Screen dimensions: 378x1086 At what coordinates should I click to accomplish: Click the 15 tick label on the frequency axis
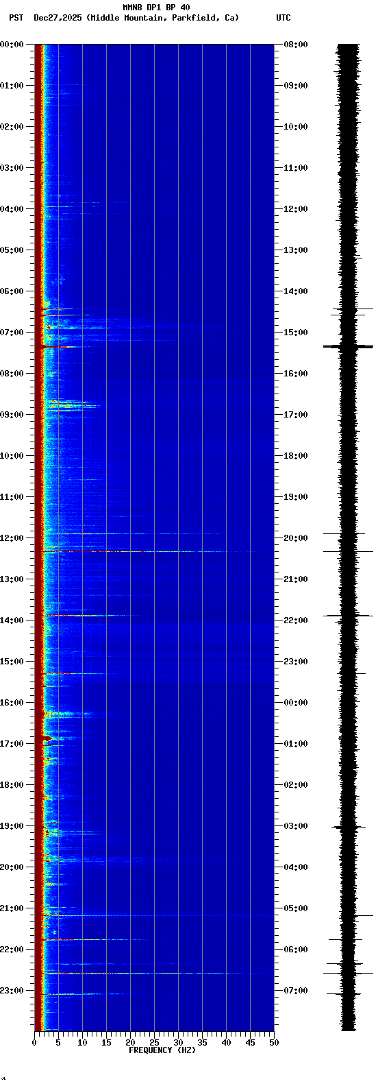[106, 1043]
